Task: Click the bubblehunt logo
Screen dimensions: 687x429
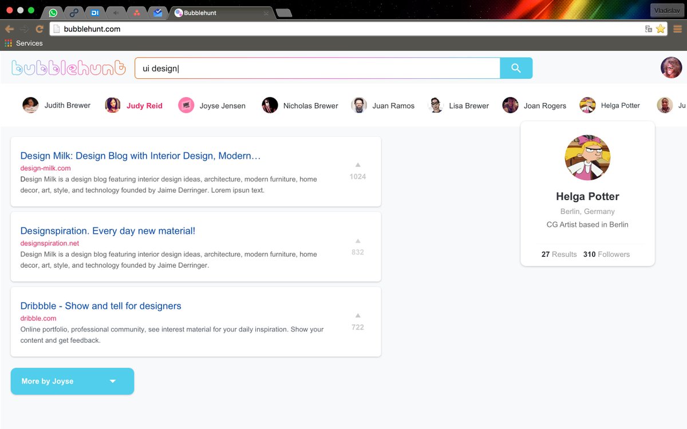Action: click(x=68, y=68)
